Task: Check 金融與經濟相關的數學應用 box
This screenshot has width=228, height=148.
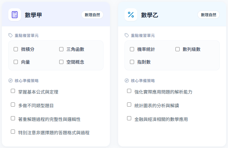Action: click(x=129, y=118)
